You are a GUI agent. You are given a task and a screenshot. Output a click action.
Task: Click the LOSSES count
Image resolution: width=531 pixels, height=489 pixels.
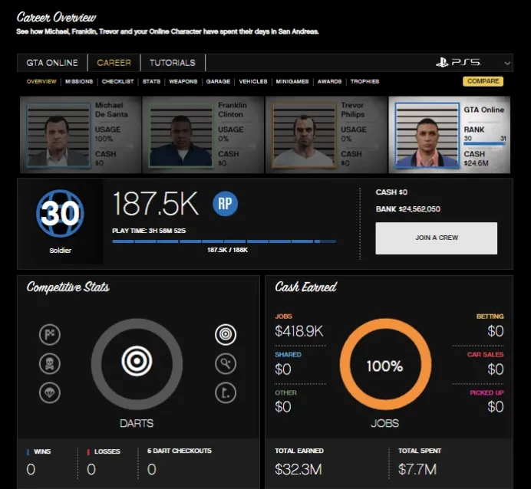click(91, 469)
